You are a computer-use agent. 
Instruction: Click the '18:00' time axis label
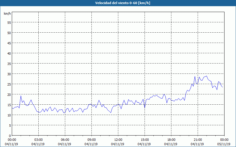171,140
